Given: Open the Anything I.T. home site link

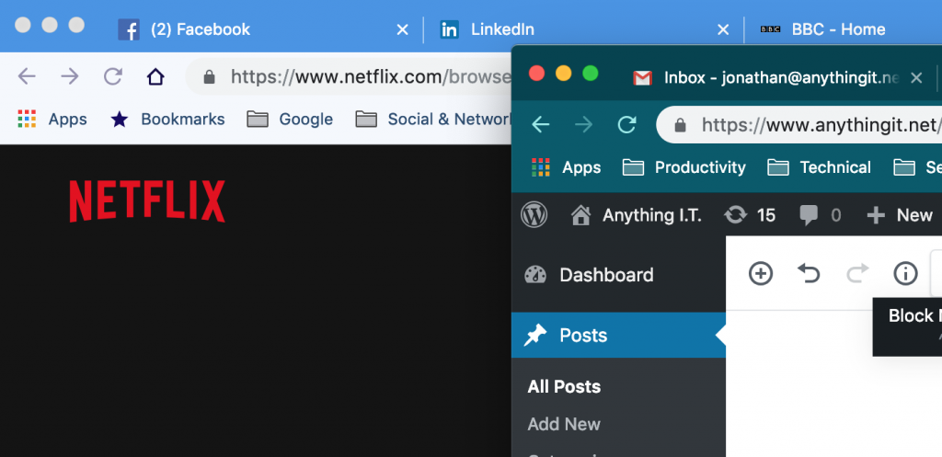Looking at the screenshot, I should (x=637, y=215).
